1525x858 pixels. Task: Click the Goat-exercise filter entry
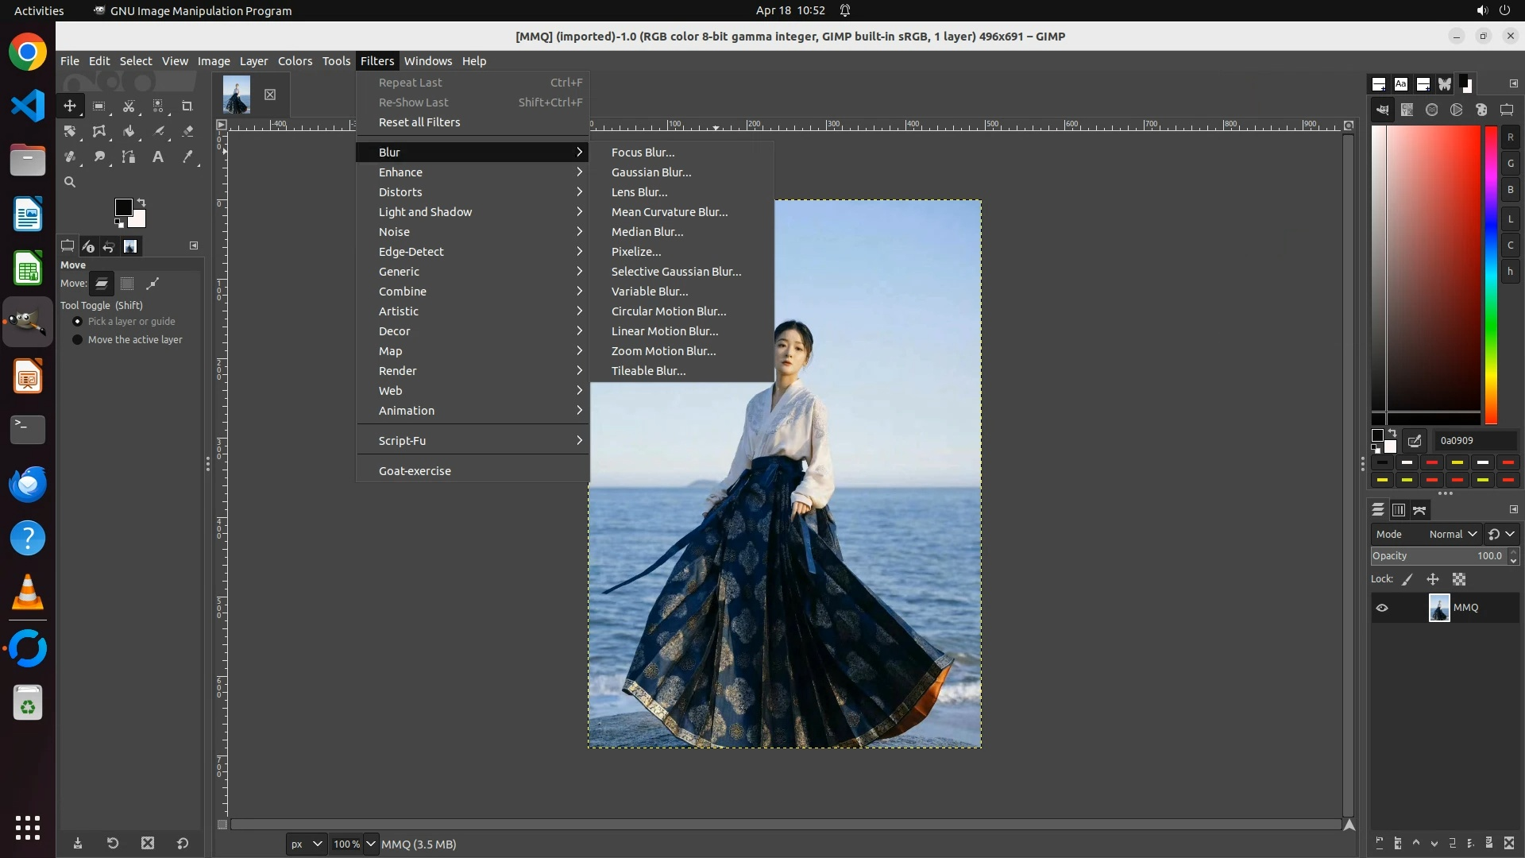(414, 471)
